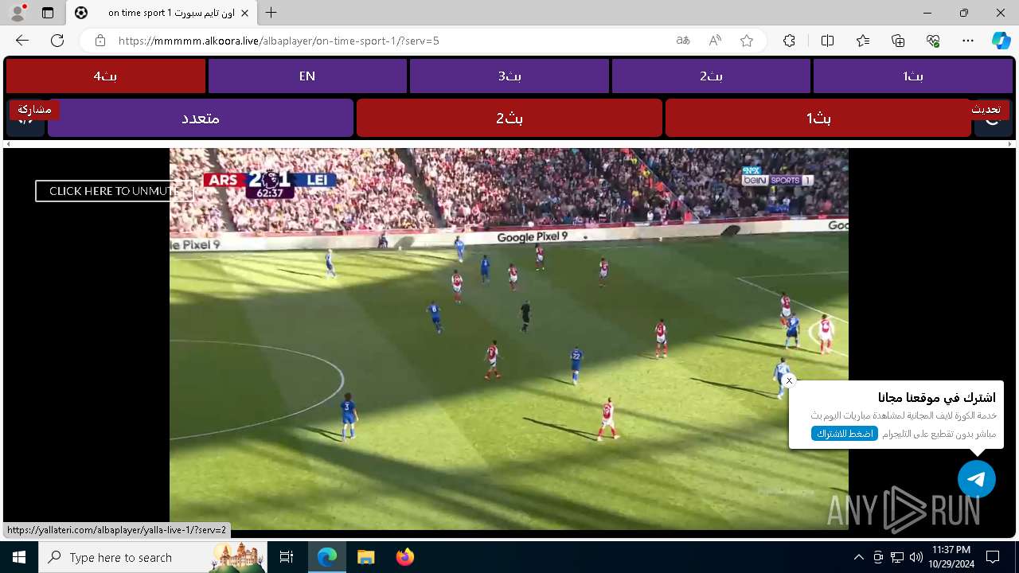Open a new browser tab

[271, 13]
